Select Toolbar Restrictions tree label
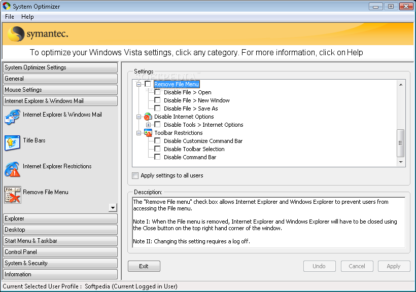 coord(179,133)
